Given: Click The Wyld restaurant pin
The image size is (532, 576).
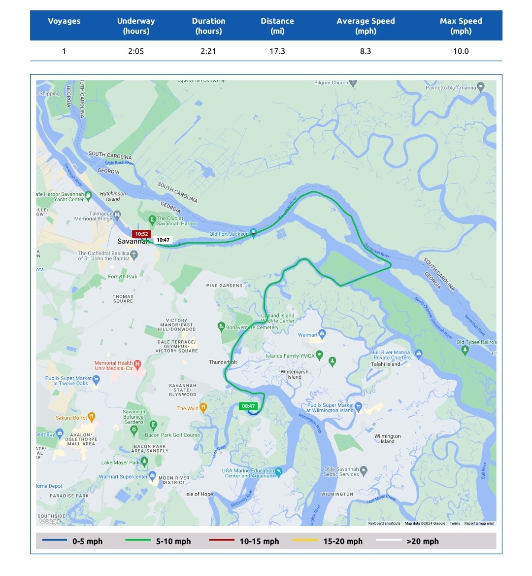Looking at the screenshot, I should tap(203, 407).
